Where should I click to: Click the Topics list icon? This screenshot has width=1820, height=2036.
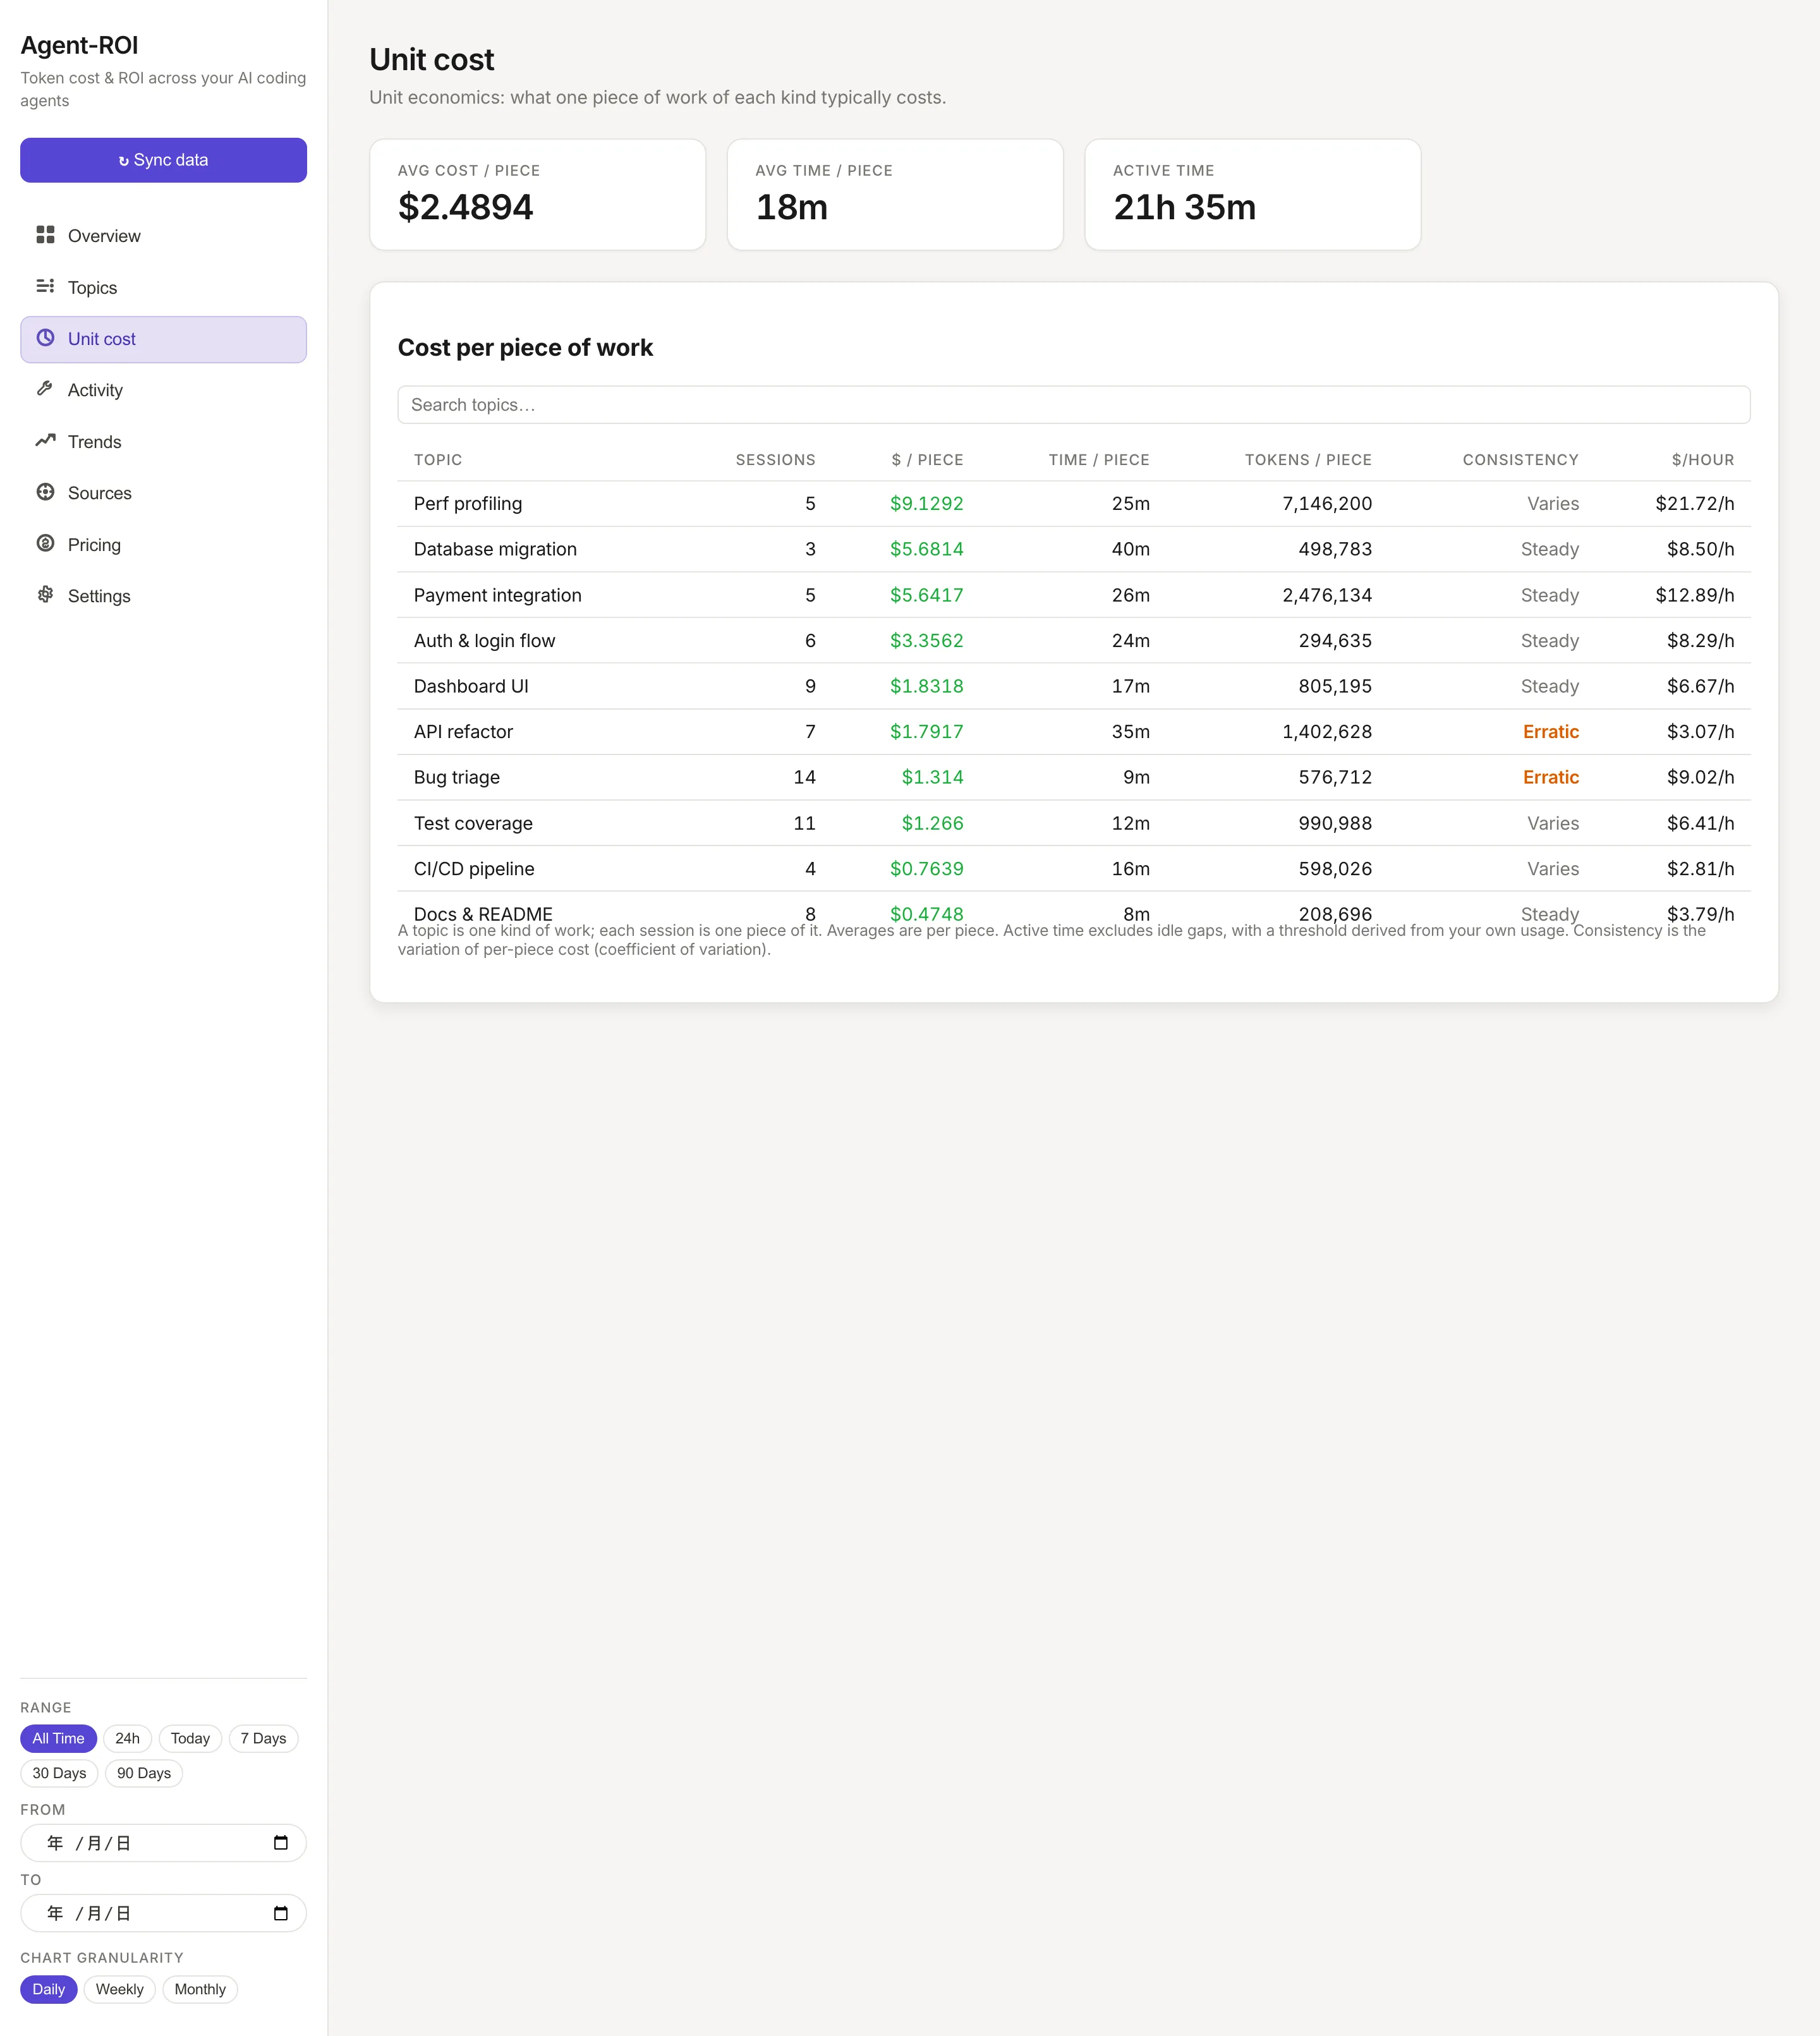(45, 287)
